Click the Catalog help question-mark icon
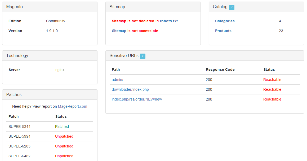Image resolution: width=307 pixels, height=161 pixels. click(232, 7)
